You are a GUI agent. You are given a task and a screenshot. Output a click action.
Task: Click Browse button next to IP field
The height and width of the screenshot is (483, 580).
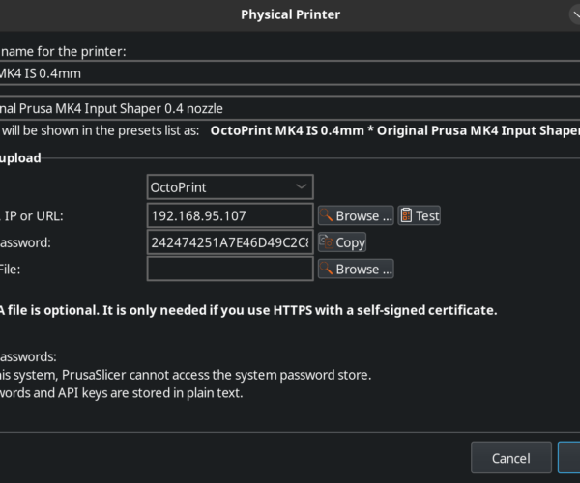[356, 215]
